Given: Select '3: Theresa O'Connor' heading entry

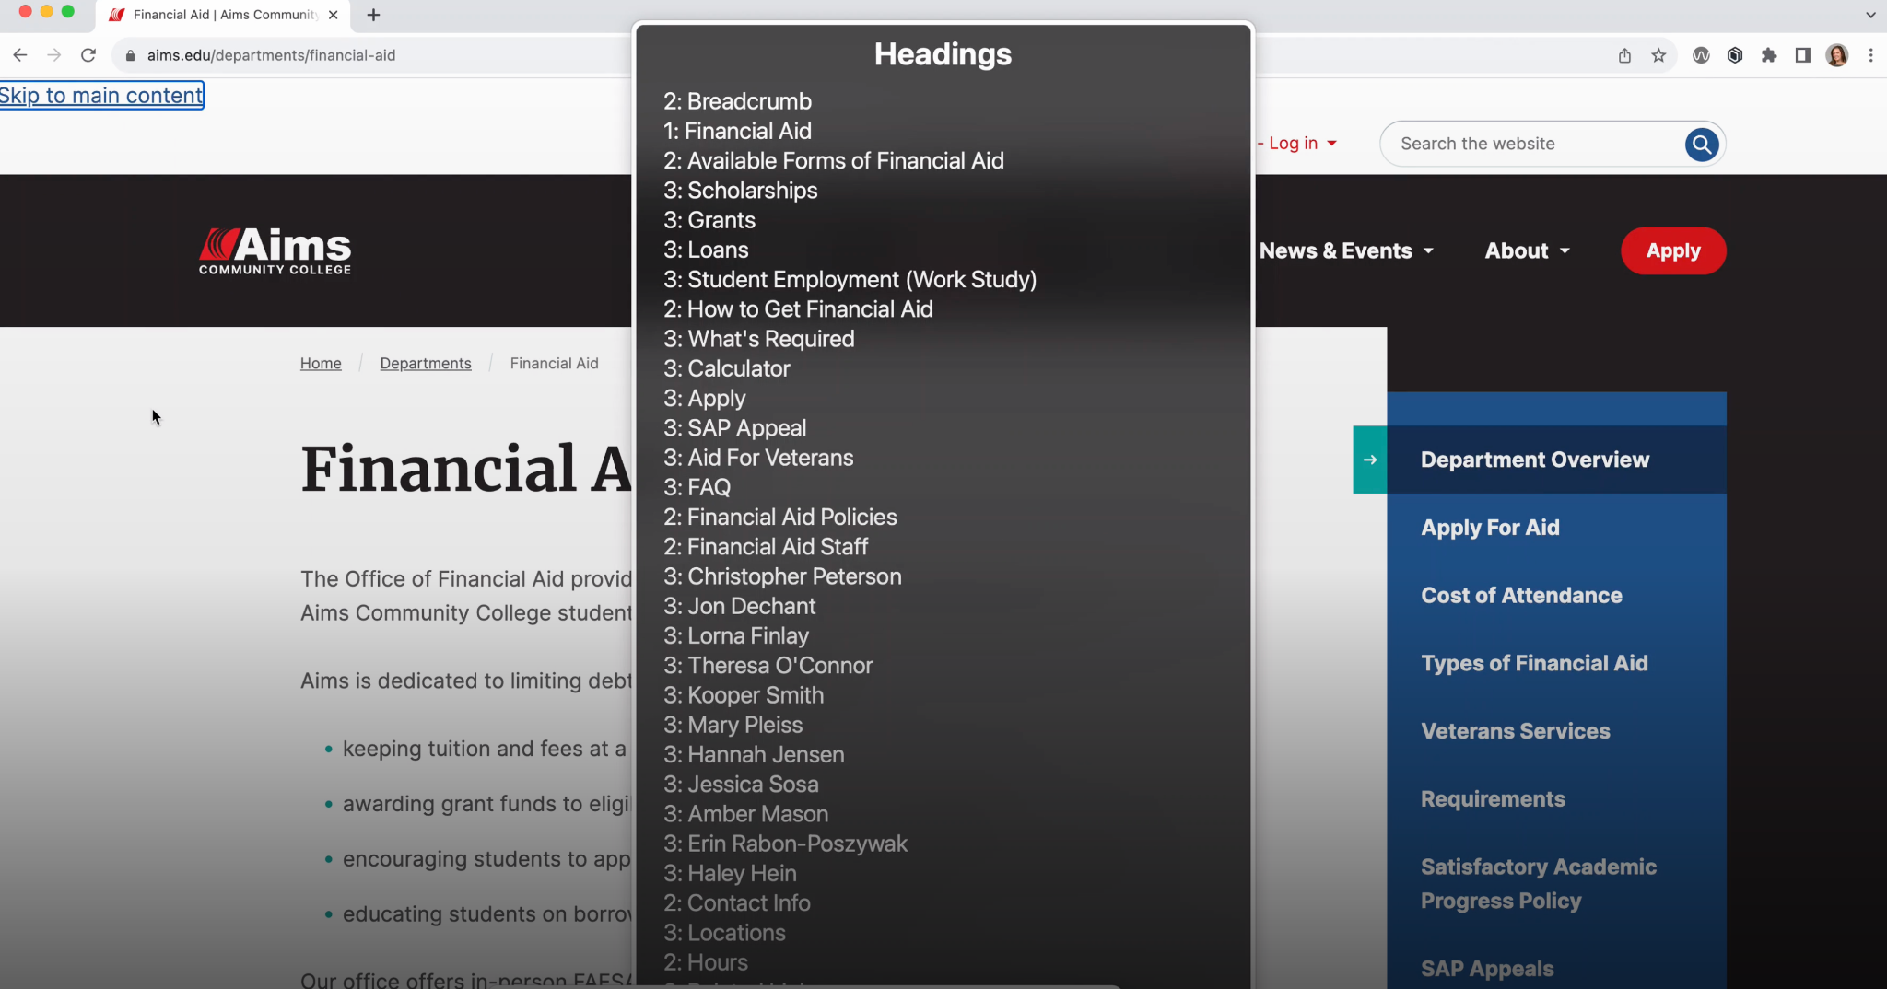Looking at the screenshot, I should click(x=768, y=666).
